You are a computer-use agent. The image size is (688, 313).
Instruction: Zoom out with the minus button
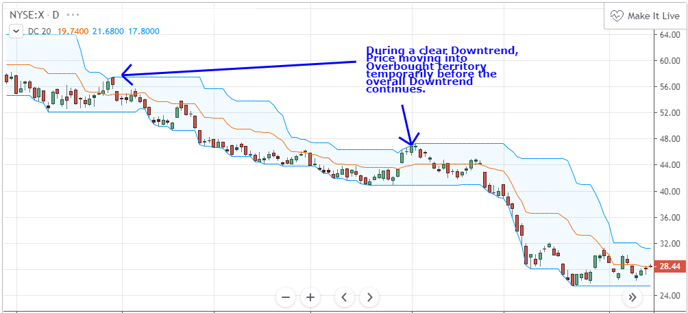tap(286, 297)
